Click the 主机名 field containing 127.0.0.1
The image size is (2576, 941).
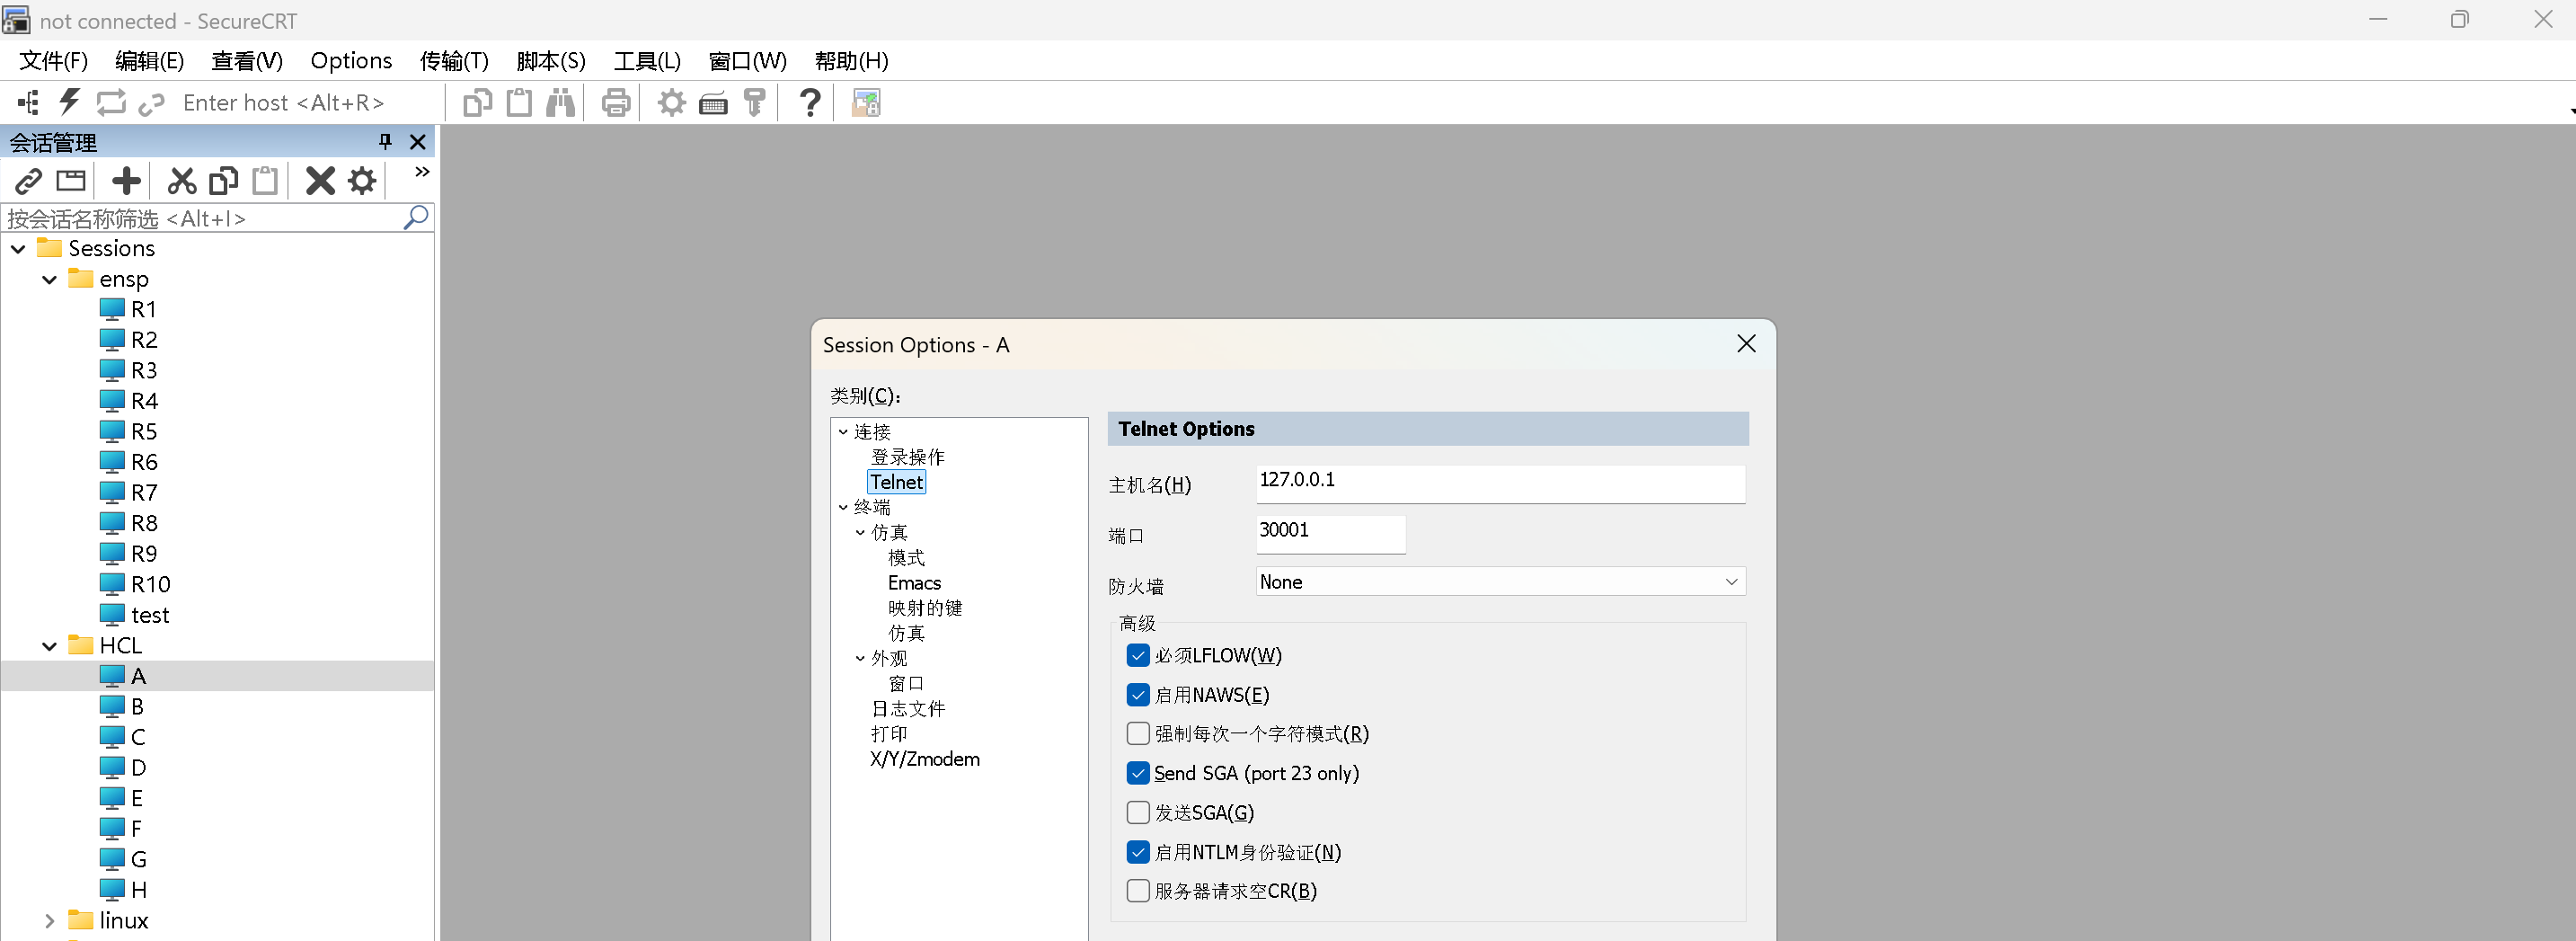(1500, 484)
